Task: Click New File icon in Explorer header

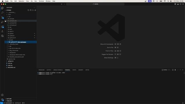Action: click(x=28, y=10)
